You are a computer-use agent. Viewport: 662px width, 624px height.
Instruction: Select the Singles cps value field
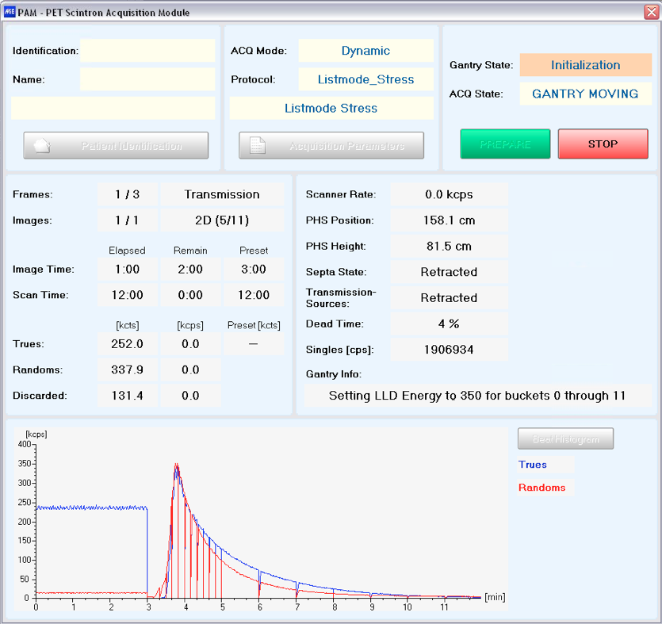449,350
